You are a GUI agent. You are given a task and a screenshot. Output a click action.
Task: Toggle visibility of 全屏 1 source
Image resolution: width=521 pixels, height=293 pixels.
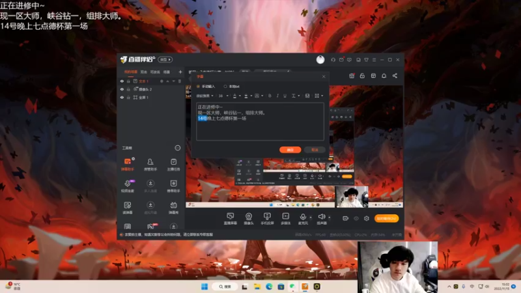122,97
